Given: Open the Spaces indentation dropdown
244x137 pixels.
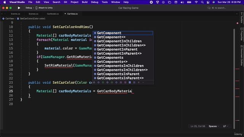Looking at the screenshot, I should (x=214, y=126).
